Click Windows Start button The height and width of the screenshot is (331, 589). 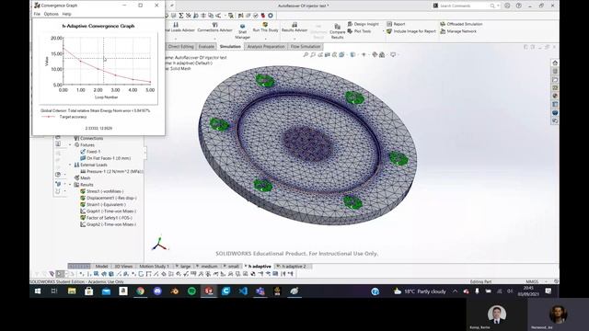(38, 291)
